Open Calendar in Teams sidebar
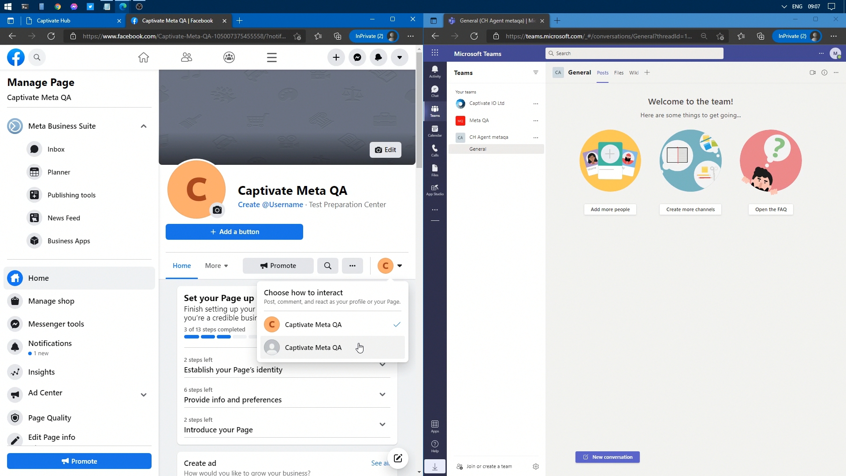 tap(435, 131)
